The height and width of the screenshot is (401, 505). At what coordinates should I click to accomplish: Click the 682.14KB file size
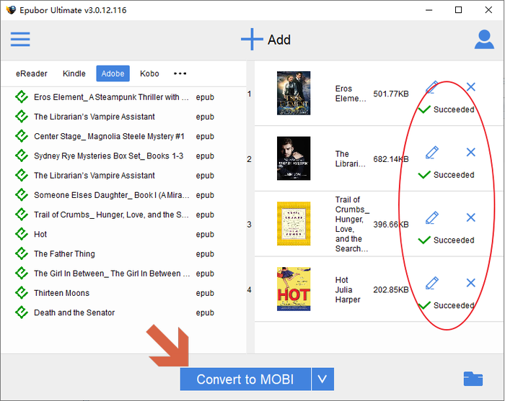click(x=391, y=159)
